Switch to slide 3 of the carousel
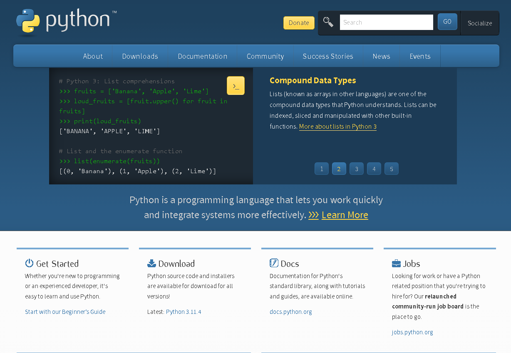The image size is (511, 353). click(x=357, y=169)
